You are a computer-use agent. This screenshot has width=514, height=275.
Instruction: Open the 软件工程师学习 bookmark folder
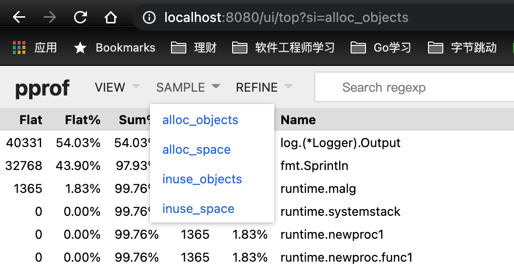tap(283, 47)
